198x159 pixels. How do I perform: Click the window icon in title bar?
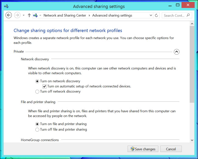6,6
